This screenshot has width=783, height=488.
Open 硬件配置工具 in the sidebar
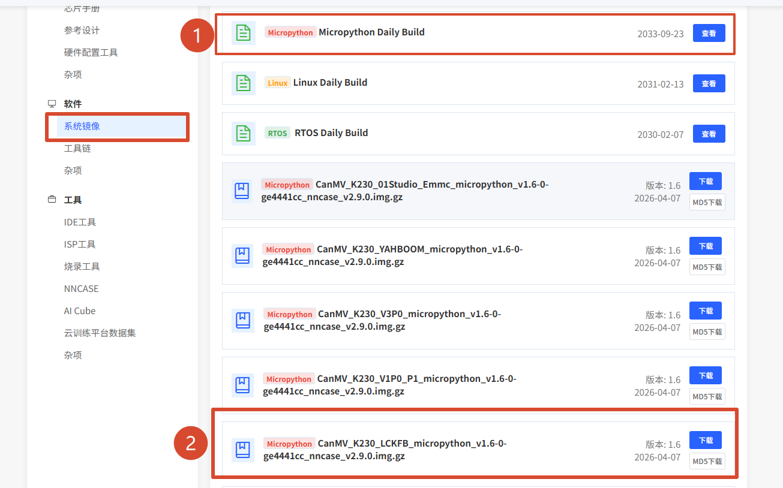click(x=91, y=53)
